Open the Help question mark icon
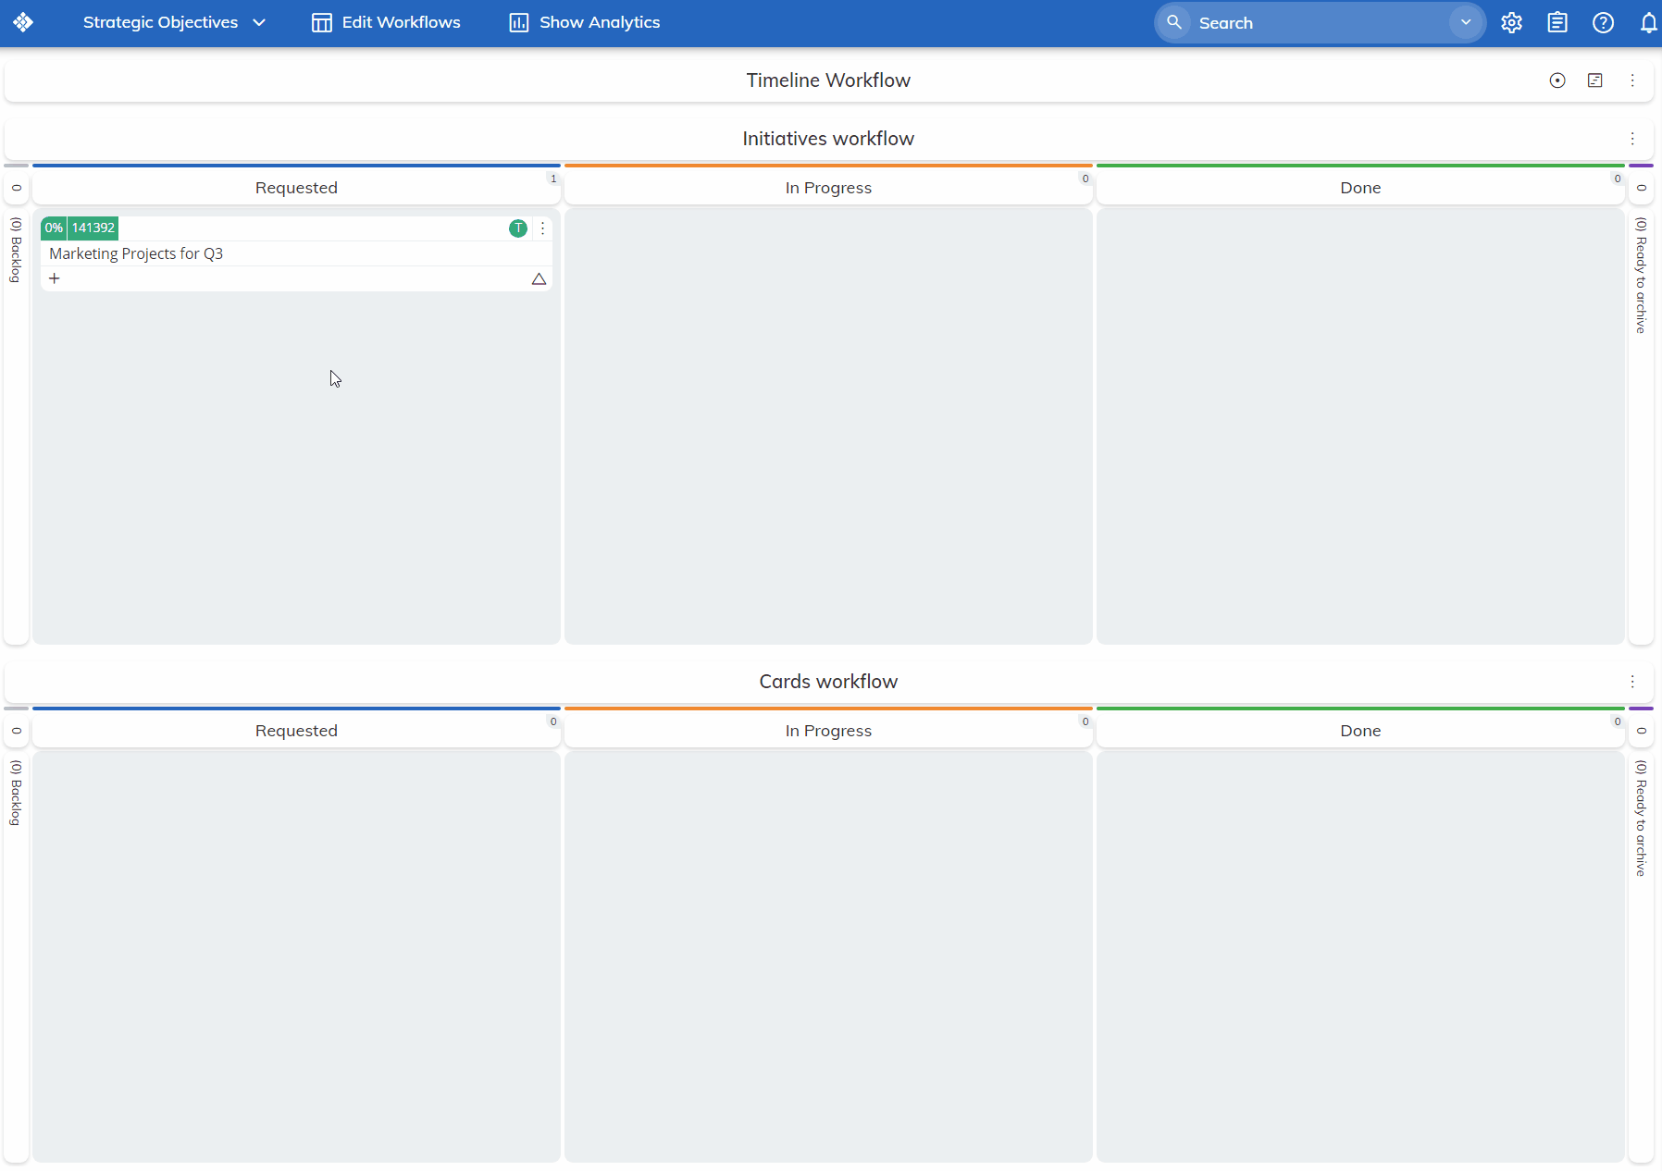The width and height of the screenshot is (1662, 1171). click(1604, 22)
